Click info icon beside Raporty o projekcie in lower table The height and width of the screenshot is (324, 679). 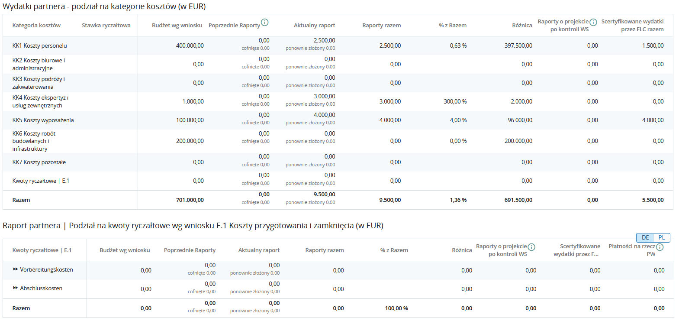[x=531, y=247]
